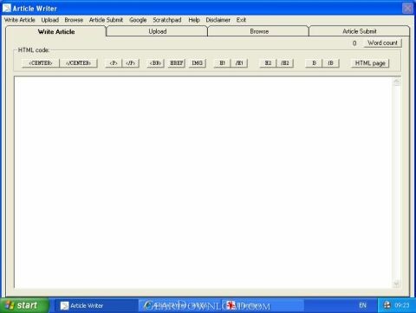Open the Article Submit tab

[x=360, y=31]
